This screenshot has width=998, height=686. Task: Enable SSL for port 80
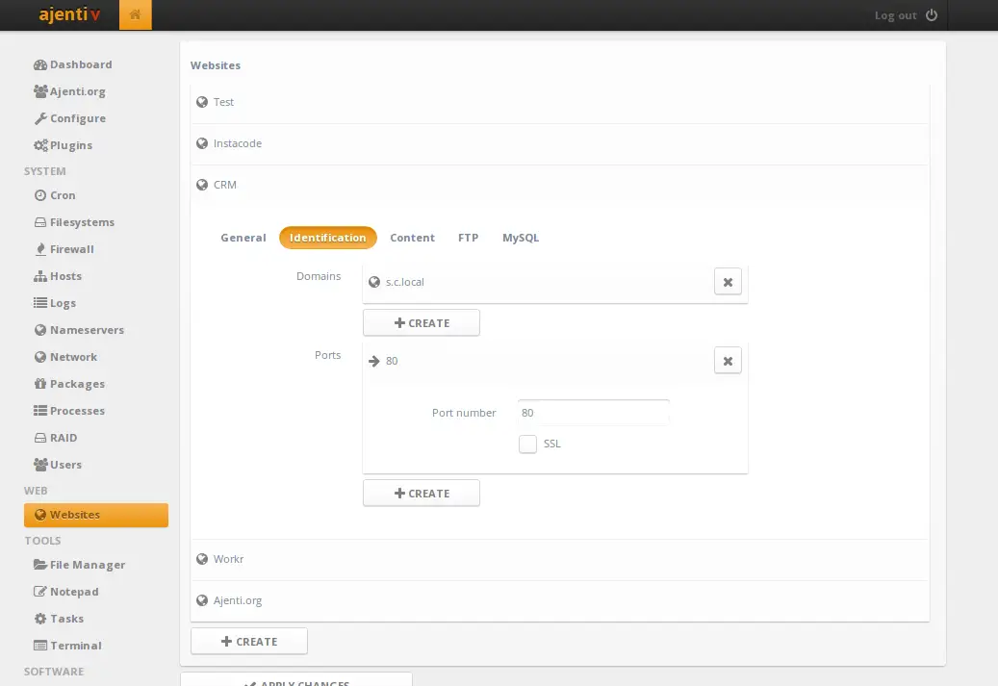click(x=527, y=444)
